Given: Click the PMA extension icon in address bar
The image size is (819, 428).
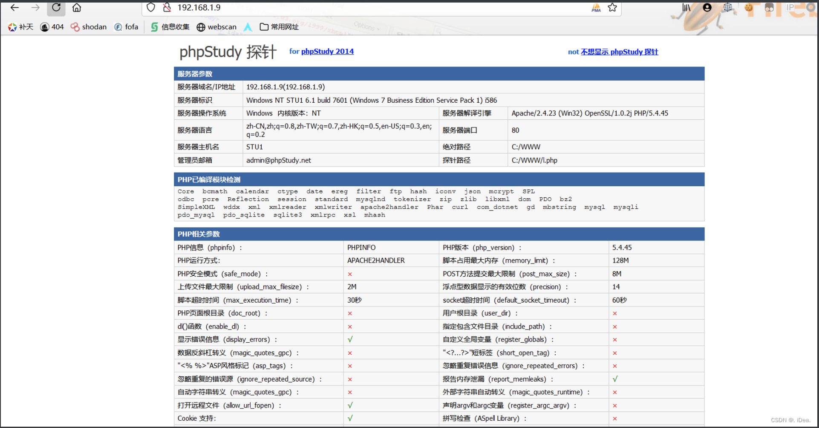Looking at the screenshot, I should [x=596, y=8].
